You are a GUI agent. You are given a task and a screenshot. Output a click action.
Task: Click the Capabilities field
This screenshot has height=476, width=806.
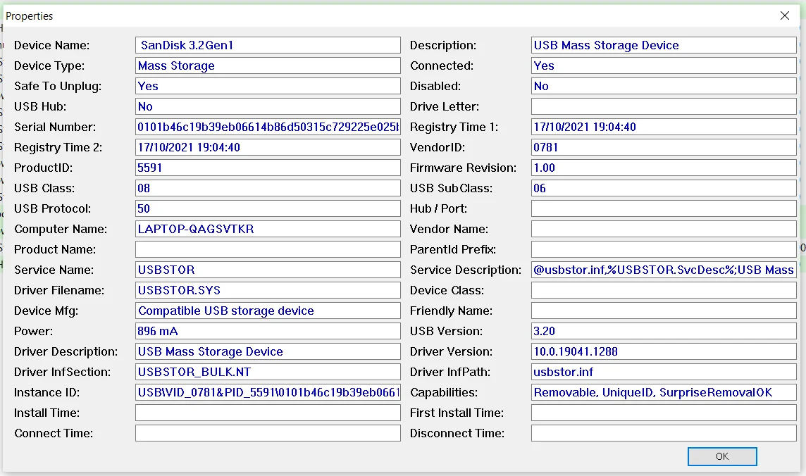click(x=664, y=392)
